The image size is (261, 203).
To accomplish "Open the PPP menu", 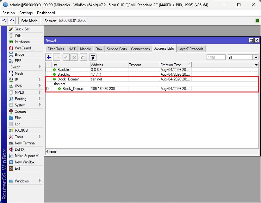I will pyautogui.click(x=26, y=61).
